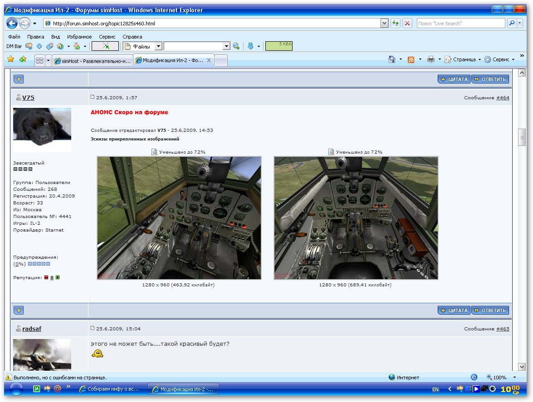The height and width of the screenshot is (402, 533).
Task: Click the radsaf username link
Action: coord(32,329)
